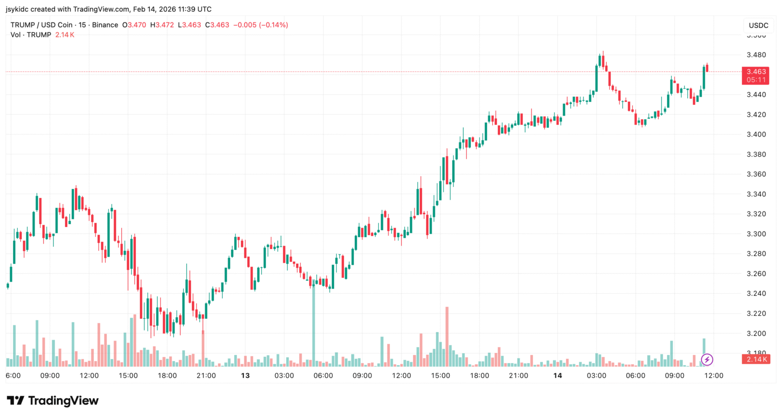Viewport: 782px width, 418px height.
Task: Click the latest red candle at chart edge
Action: [707, 68]
